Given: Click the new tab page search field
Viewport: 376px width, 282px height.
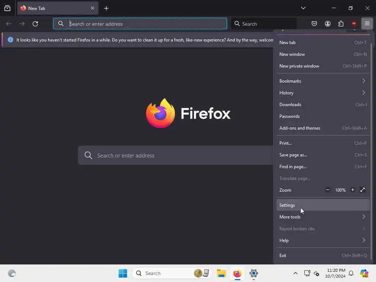Looking at the screenshot, I should coord(176,155).
